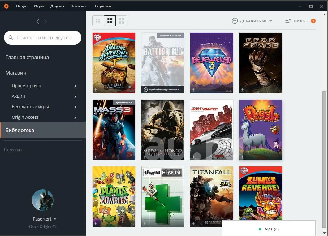328x236 pixels.
Task: Open the Mass Effect 3 game tile
Action: 114,130
